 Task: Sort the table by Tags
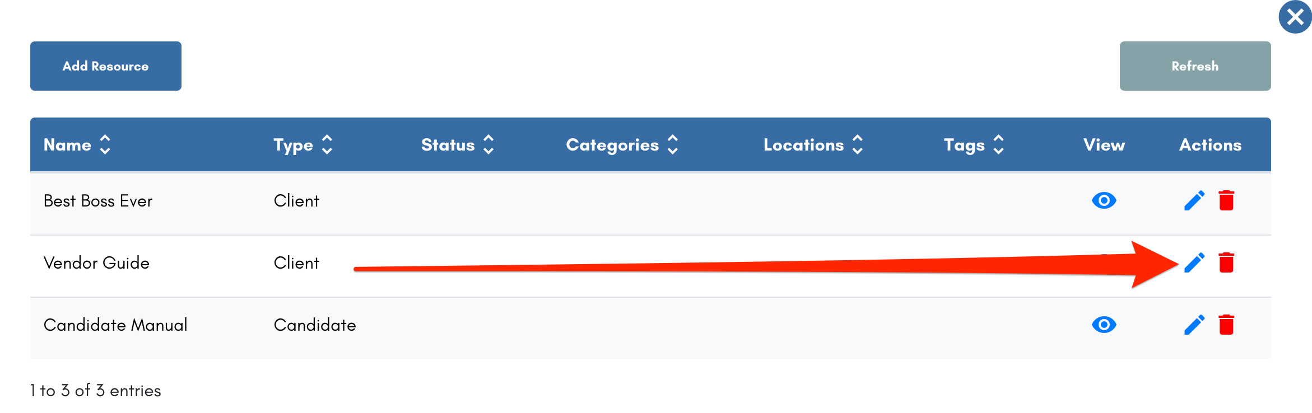pos(974,145)
